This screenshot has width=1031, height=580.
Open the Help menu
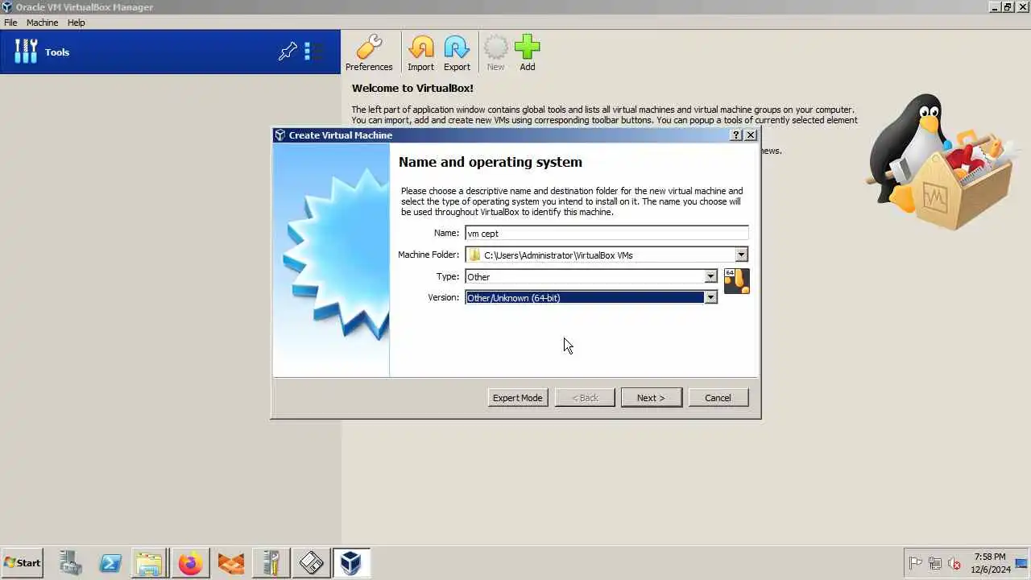click(x=77, y=23)
